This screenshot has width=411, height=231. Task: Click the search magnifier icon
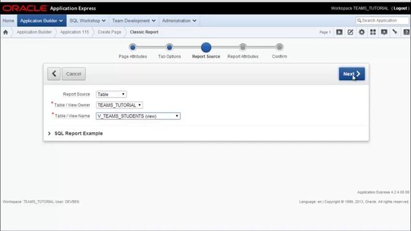click(x=360, y=21)
